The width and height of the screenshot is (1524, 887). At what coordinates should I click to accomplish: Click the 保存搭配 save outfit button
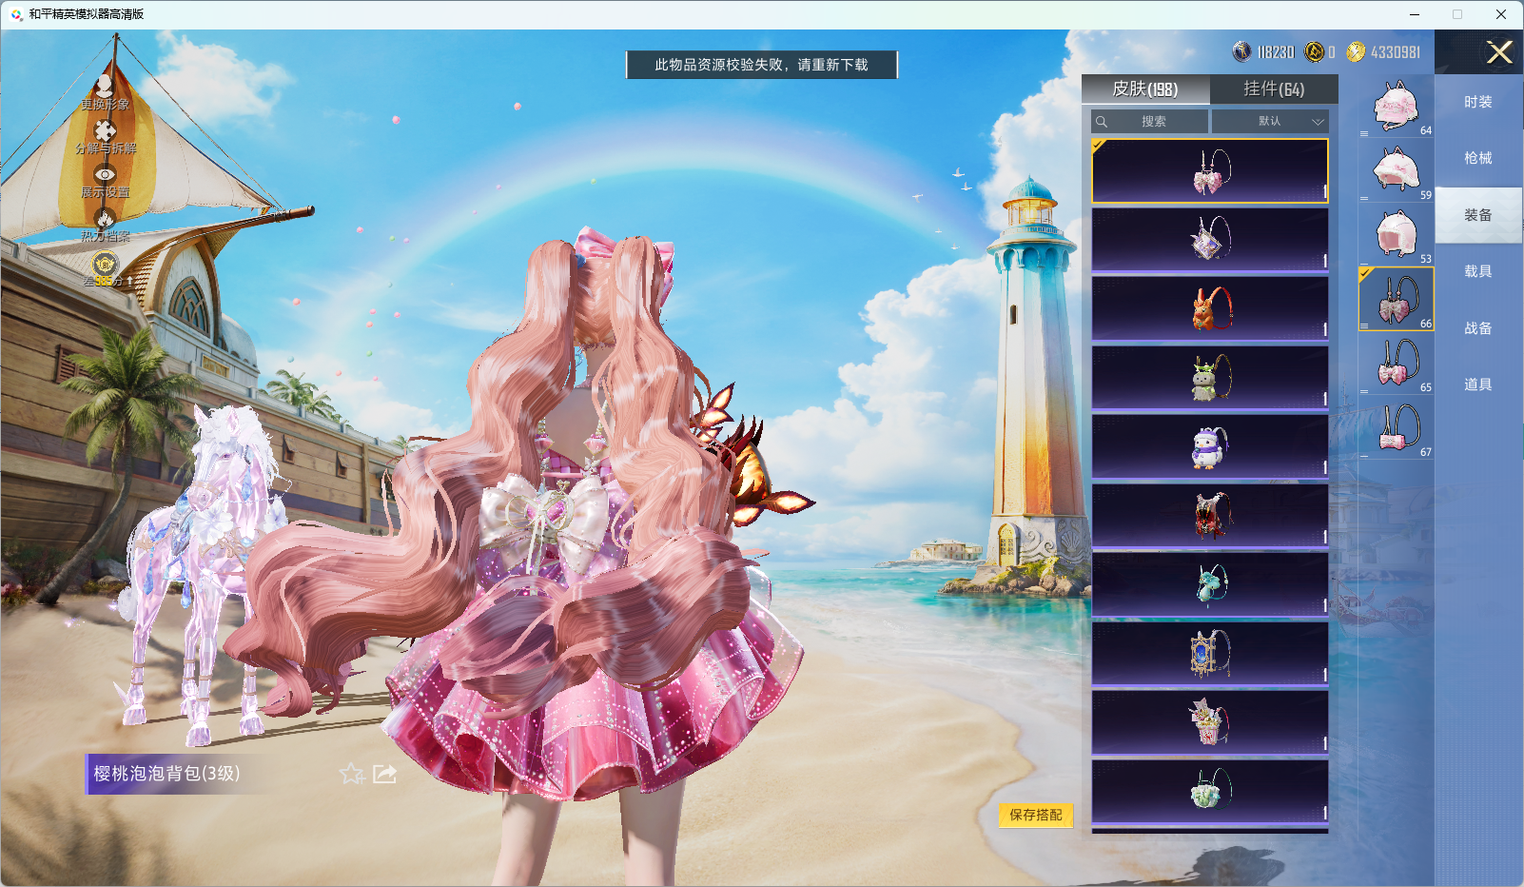coord(1036,815)
